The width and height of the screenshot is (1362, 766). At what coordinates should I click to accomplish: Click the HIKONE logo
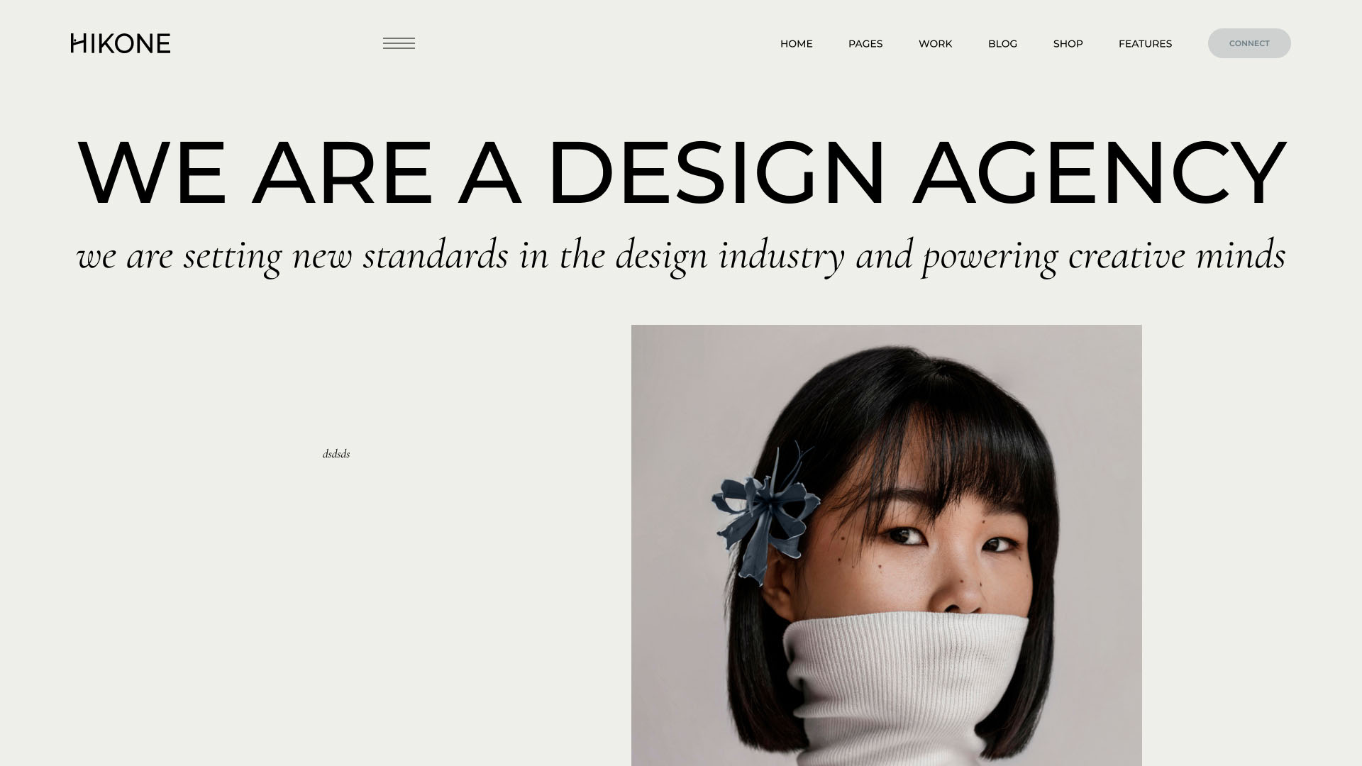click(121, 43)
